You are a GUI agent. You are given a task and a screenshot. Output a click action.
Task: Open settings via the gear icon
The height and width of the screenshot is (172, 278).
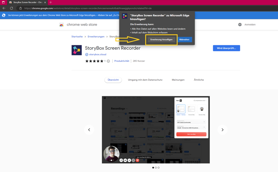click(240, 25)
